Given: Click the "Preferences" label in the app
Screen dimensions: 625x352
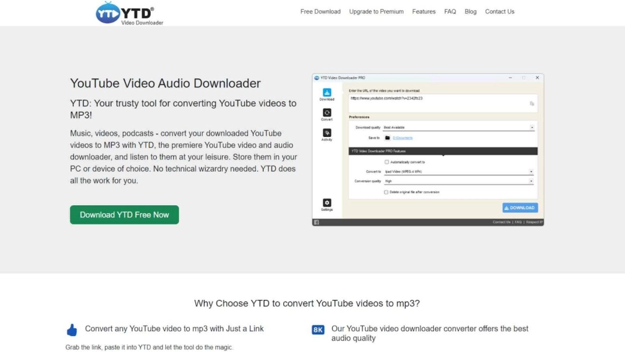Looking at the screenshot, I should 359,117.
